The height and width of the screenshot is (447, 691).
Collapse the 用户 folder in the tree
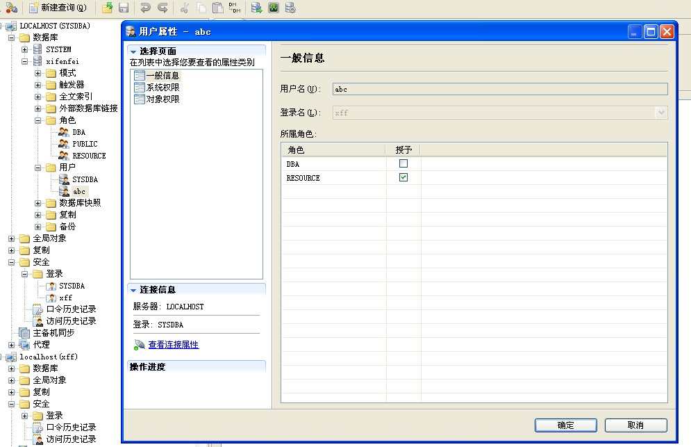point(38,168)
